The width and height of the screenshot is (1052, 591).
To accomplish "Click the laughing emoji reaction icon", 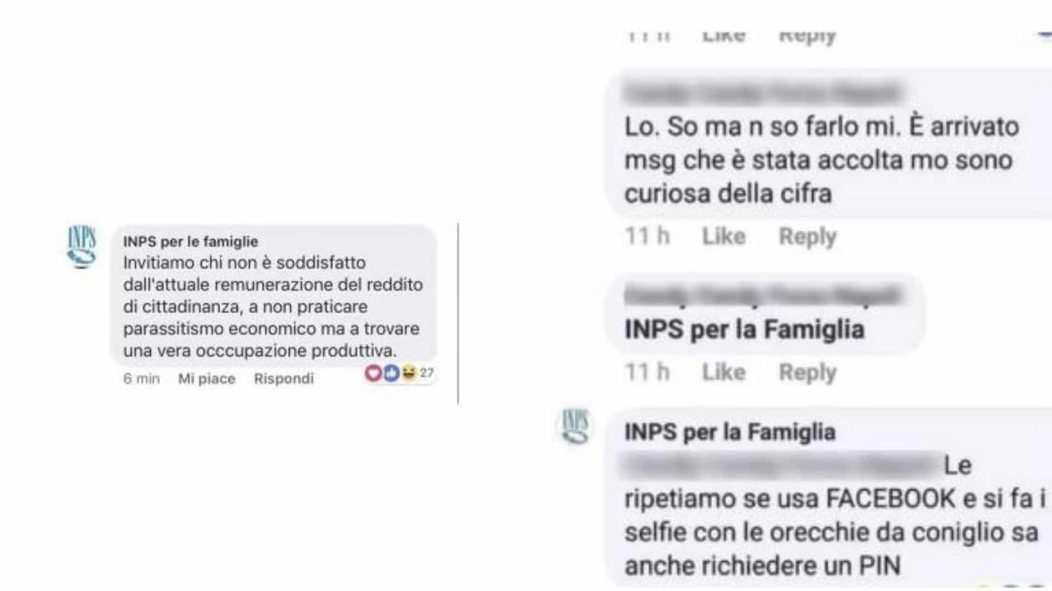I will [408, 373].
